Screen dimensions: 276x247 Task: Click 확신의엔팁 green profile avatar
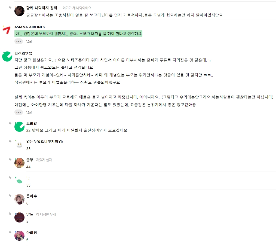pos(7,57)
